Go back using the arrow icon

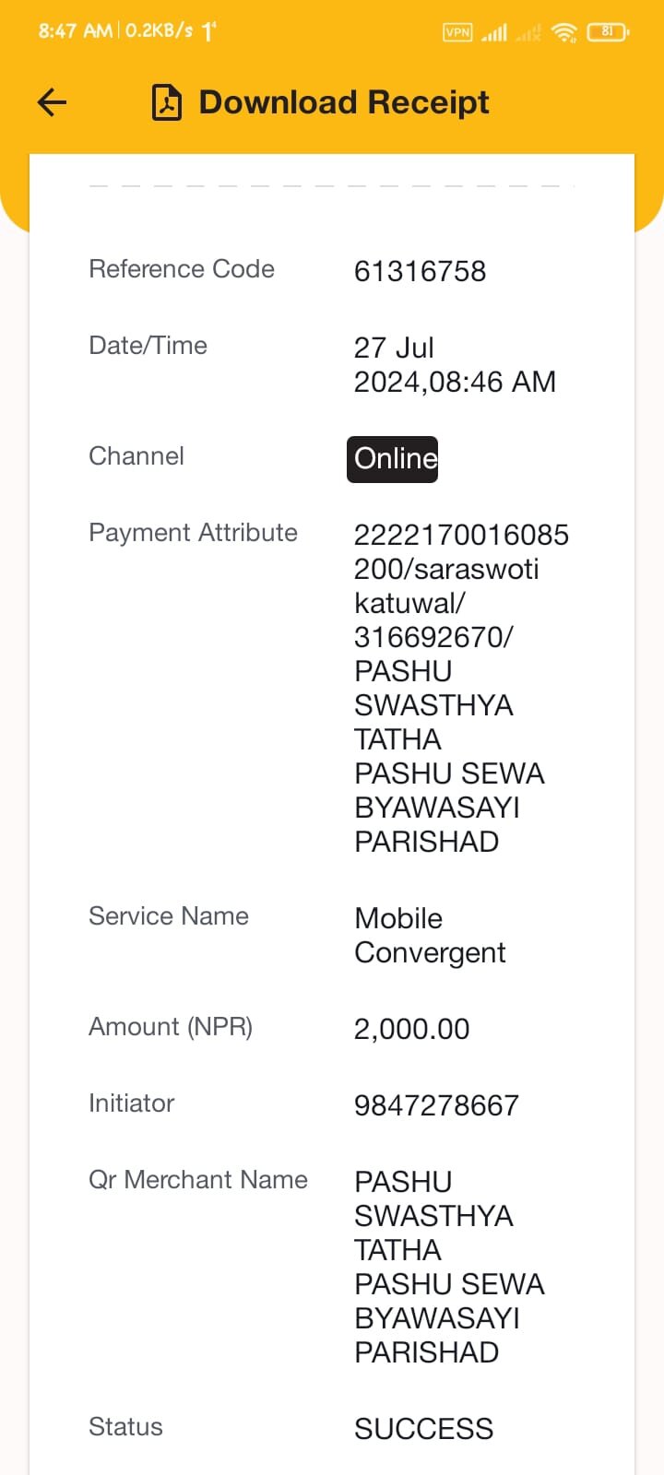pos(53,102)
